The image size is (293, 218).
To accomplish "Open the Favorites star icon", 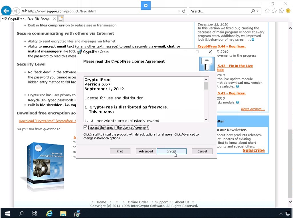I will point(274,11).
